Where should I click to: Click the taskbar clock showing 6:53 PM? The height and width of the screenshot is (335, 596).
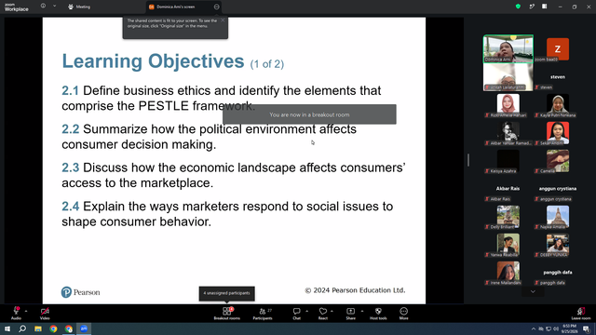coord(569,328)
